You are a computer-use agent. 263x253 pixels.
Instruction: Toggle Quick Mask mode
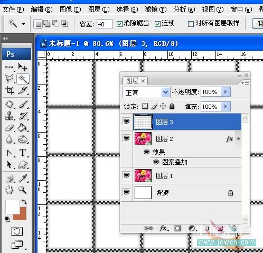17,231
